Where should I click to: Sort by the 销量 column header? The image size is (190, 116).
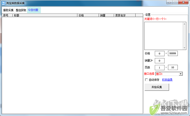[106, 15]
